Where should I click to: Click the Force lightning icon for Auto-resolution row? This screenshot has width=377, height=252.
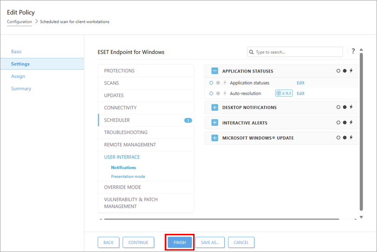(225, 94)
